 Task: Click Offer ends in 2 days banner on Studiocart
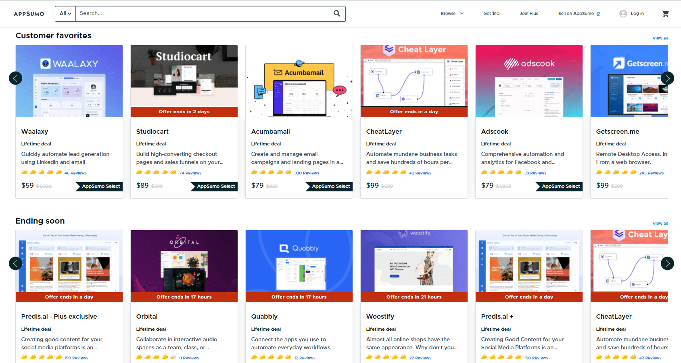pos(184,112)
